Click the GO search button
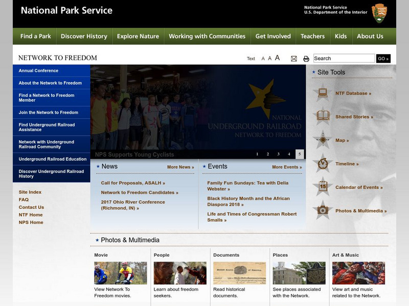The width and height of the screenshot is (409, 306). point(383,59)
